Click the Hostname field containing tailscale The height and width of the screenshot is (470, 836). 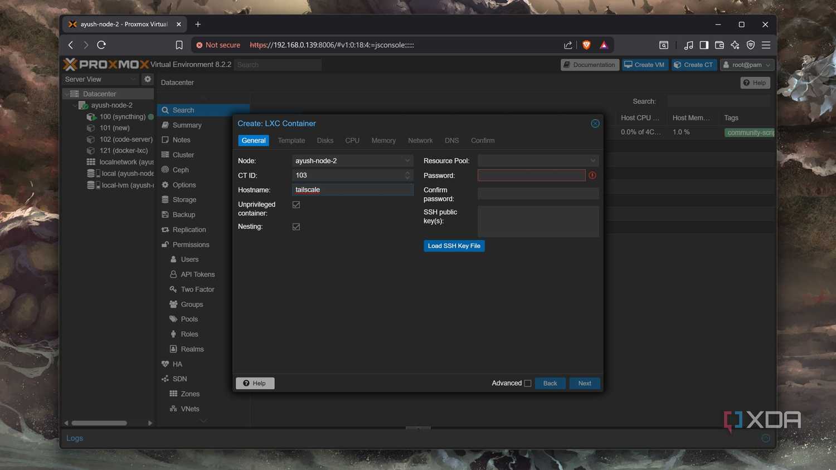353,190
